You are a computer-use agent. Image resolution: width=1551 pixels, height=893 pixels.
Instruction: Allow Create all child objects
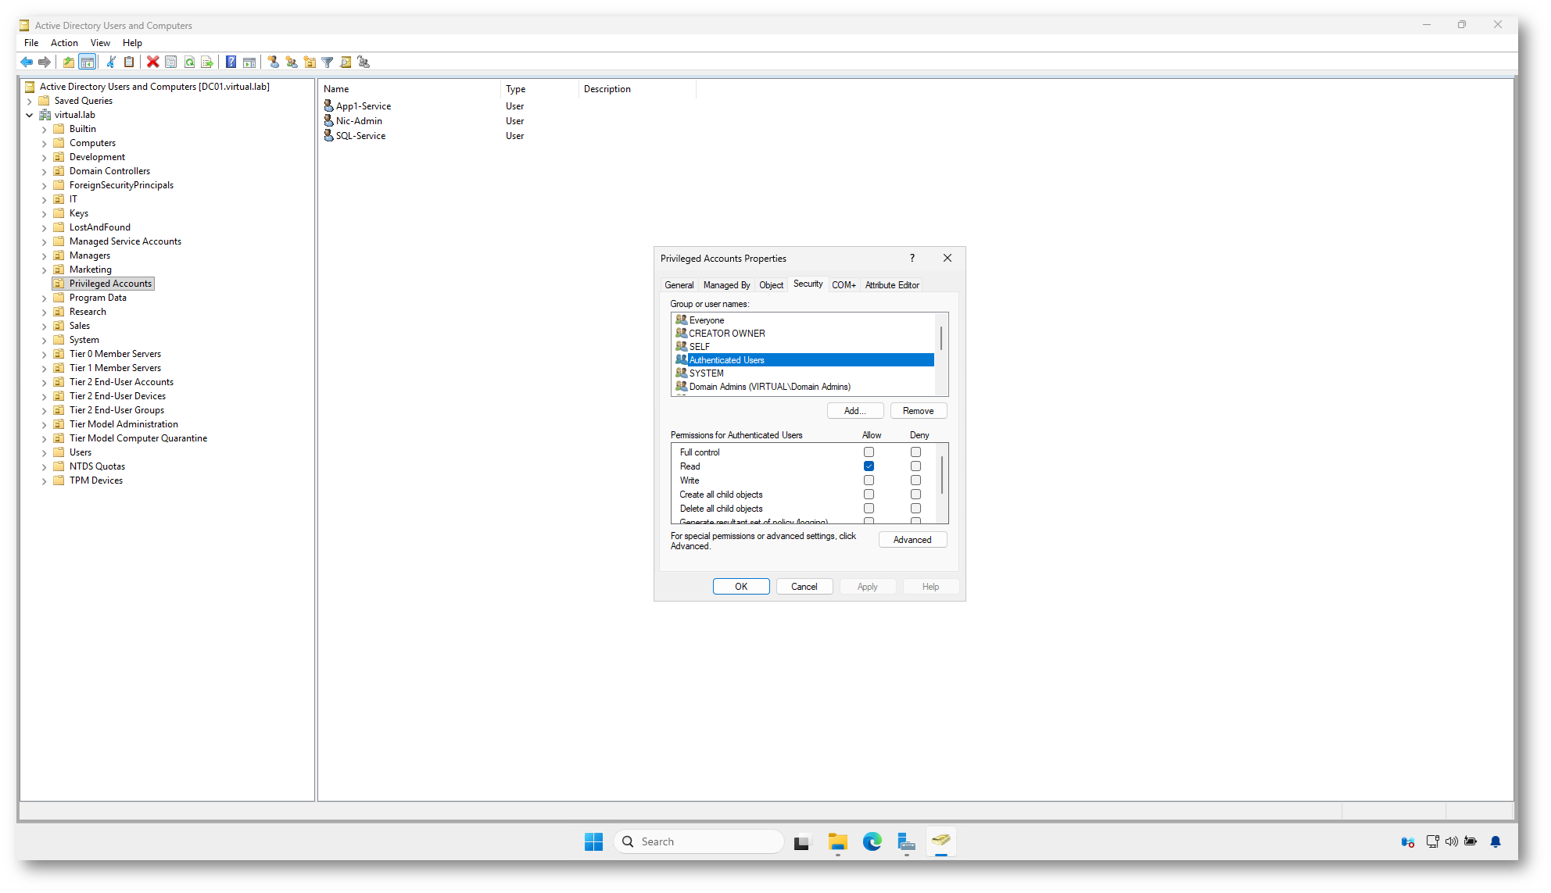(869, 495)
